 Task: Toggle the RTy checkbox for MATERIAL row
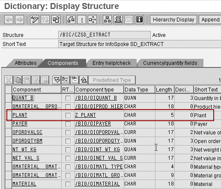[68, 184]
